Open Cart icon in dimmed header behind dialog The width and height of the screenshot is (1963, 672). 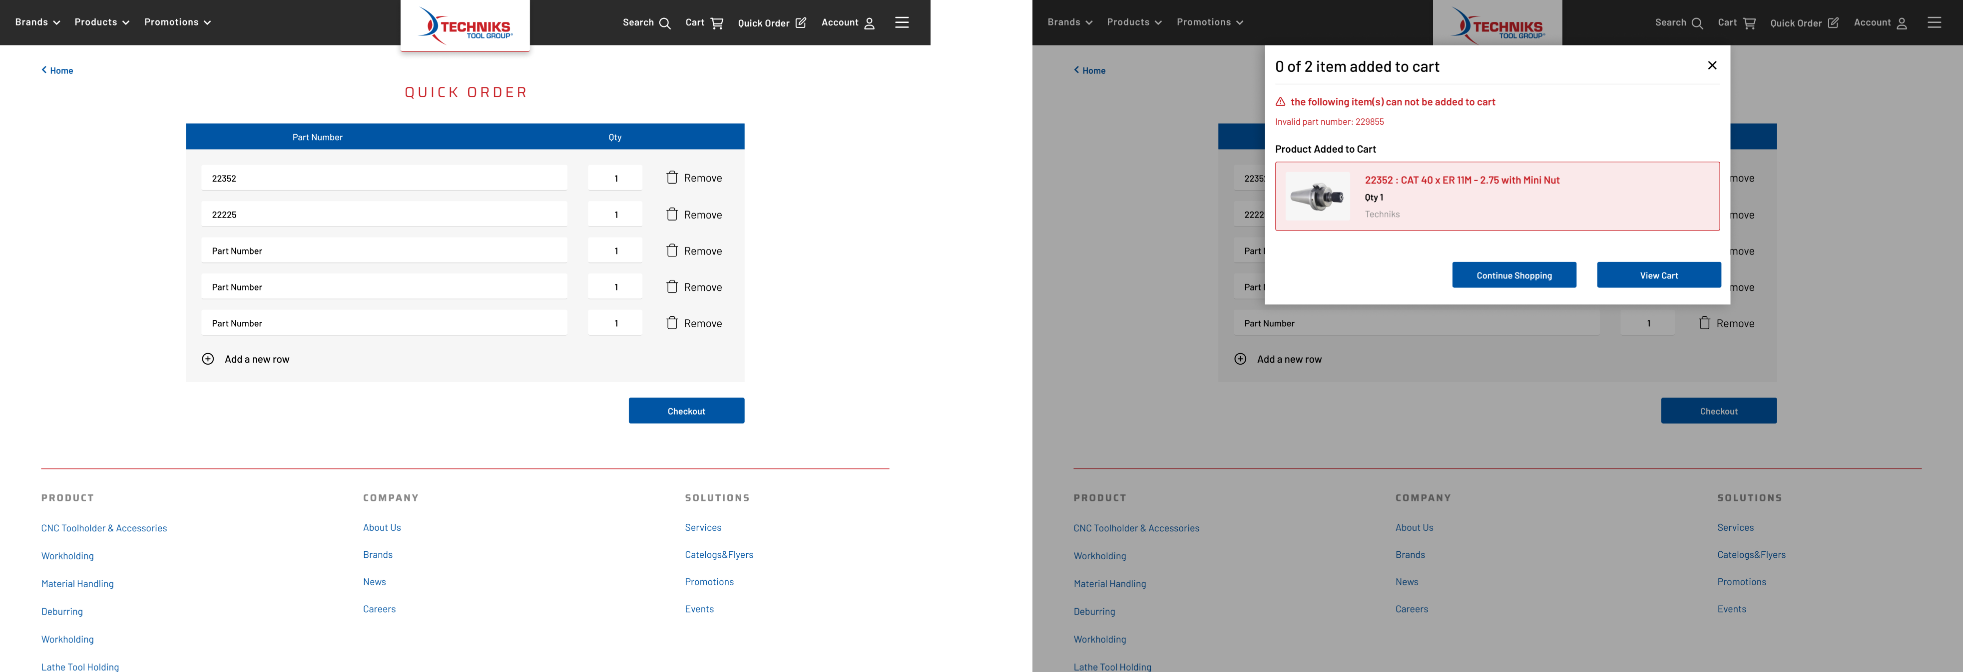1749,23
